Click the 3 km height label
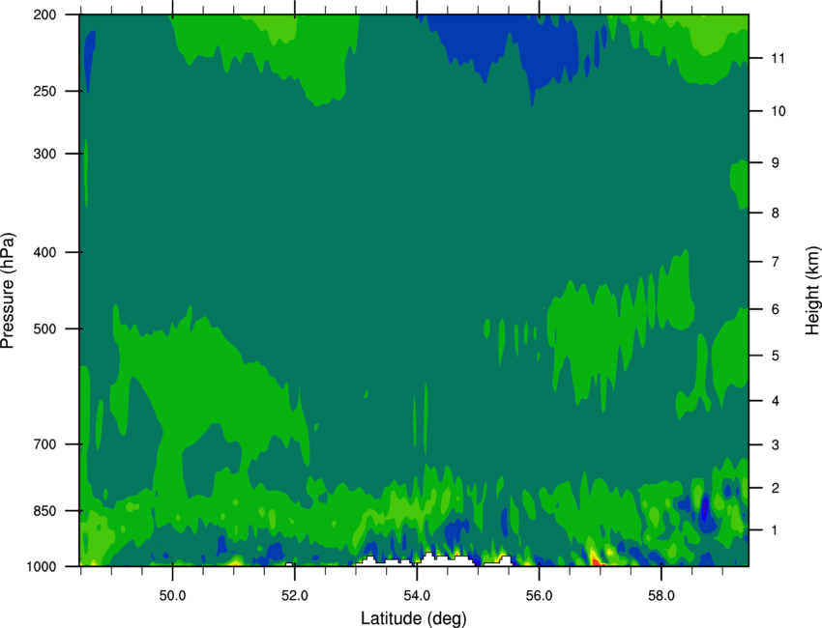 coord(775,445)
